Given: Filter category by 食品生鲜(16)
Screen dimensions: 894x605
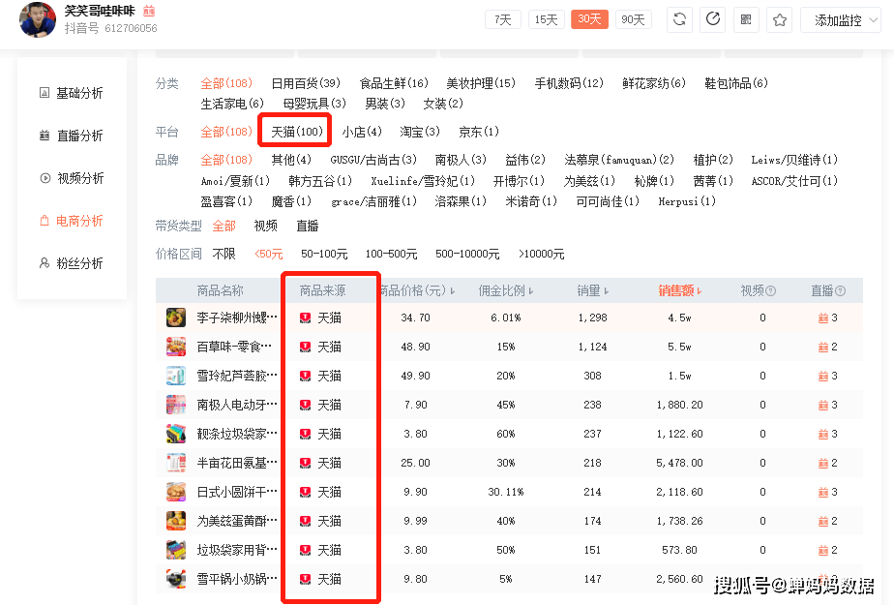Looking at the screenshot, I should click(394, 84).
